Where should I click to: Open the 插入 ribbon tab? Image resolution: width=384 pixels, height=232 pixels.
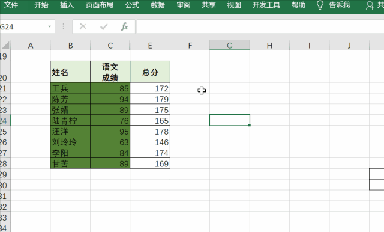[67, 5]
